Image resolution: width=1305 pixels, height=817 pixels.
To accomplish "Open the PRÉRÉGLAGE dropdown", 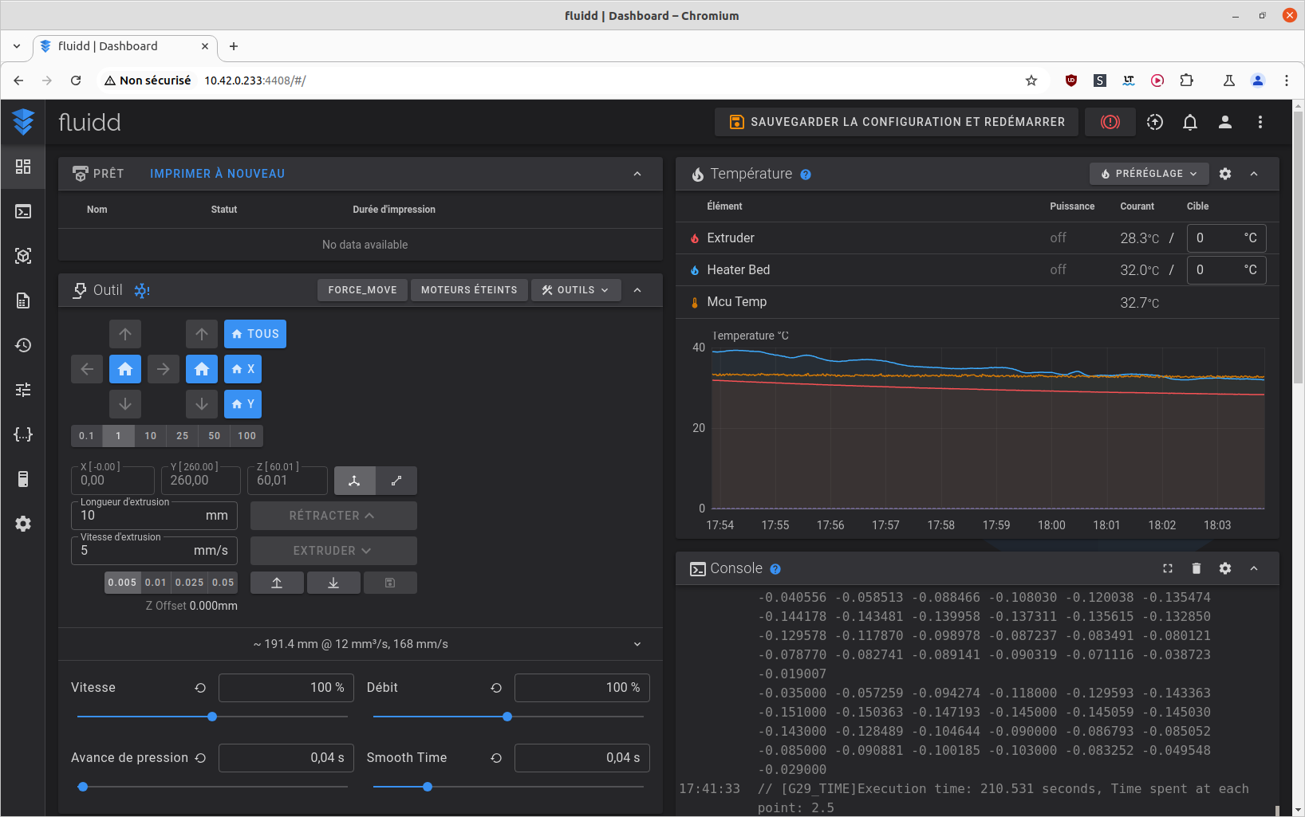I will (x=1149, y=174).
